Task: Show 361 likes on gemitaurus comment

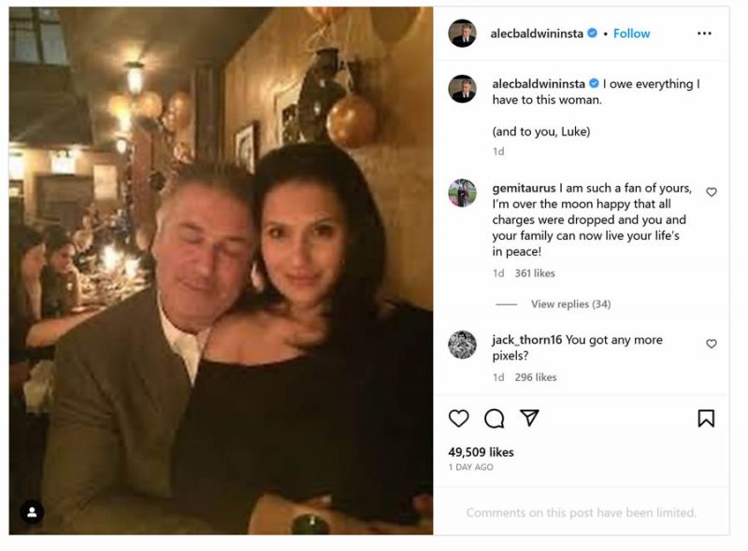Action: (x=535, y=274)
